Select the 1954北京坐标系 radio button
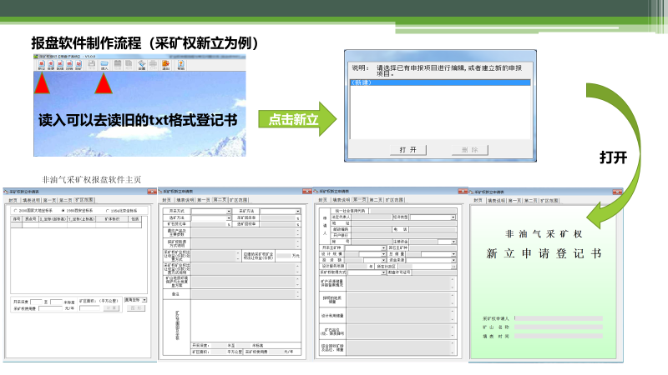The image size is (668, 375). click(x=107, y=210)
